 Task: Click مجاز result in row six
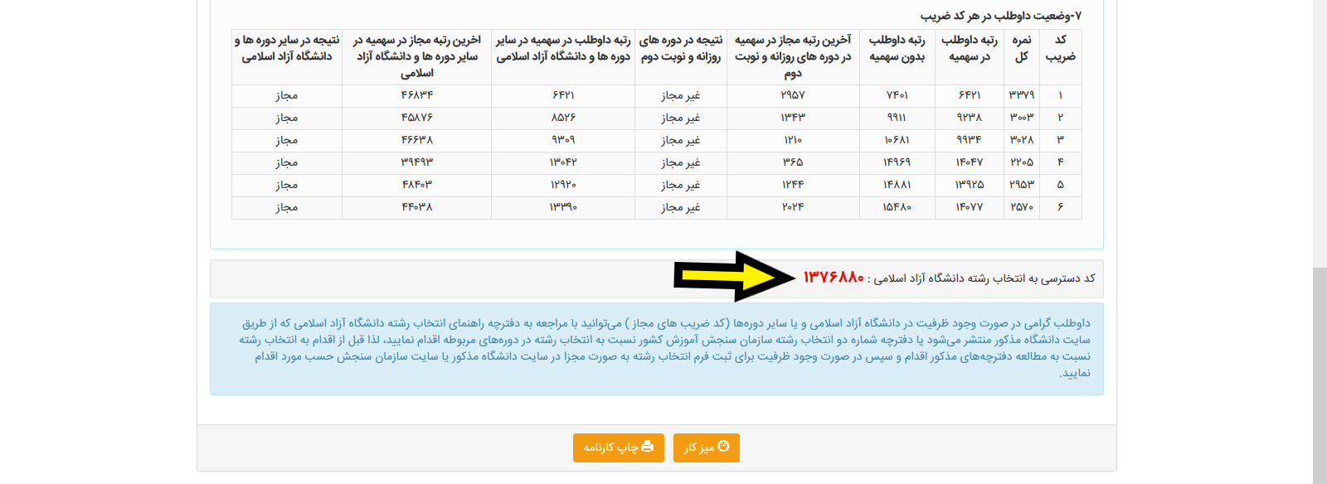pos(286,207)
